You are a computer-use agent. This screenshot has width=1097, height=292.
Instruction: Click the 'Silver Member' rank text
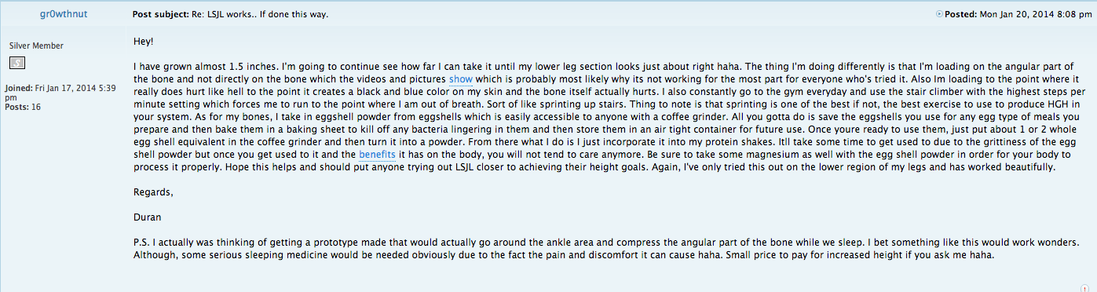click(36, 46)
